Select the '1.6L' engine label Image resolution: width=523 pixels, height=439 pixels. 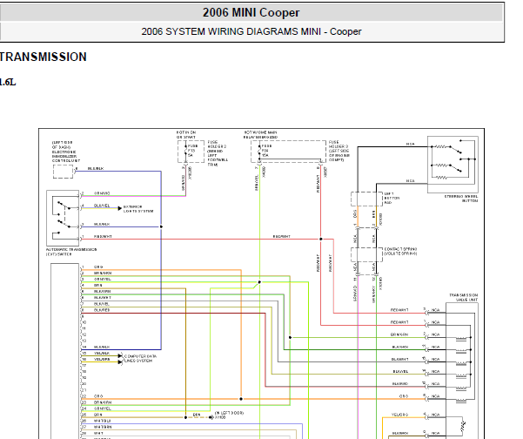pyautogui.click(x=8, y=83)
